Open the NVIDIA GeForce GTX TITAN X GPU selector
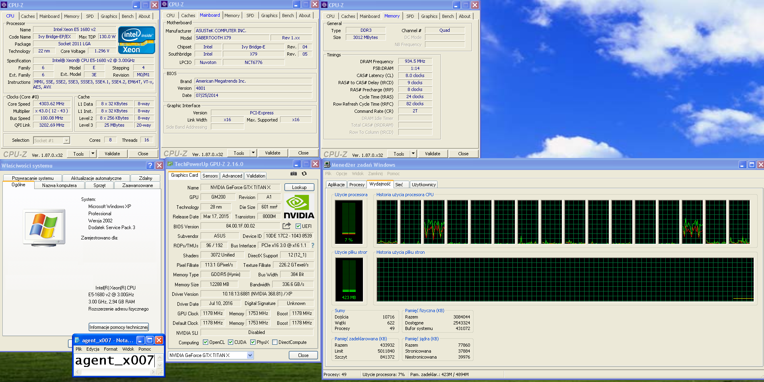 [x=250, y=355]
